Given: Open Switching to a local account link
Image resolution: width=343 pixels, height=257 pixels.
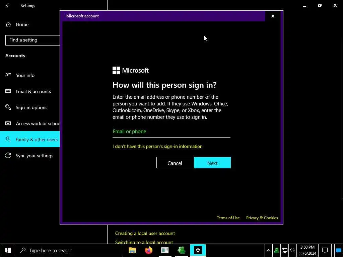Looking at the screenshot, I should coord(144,242).
